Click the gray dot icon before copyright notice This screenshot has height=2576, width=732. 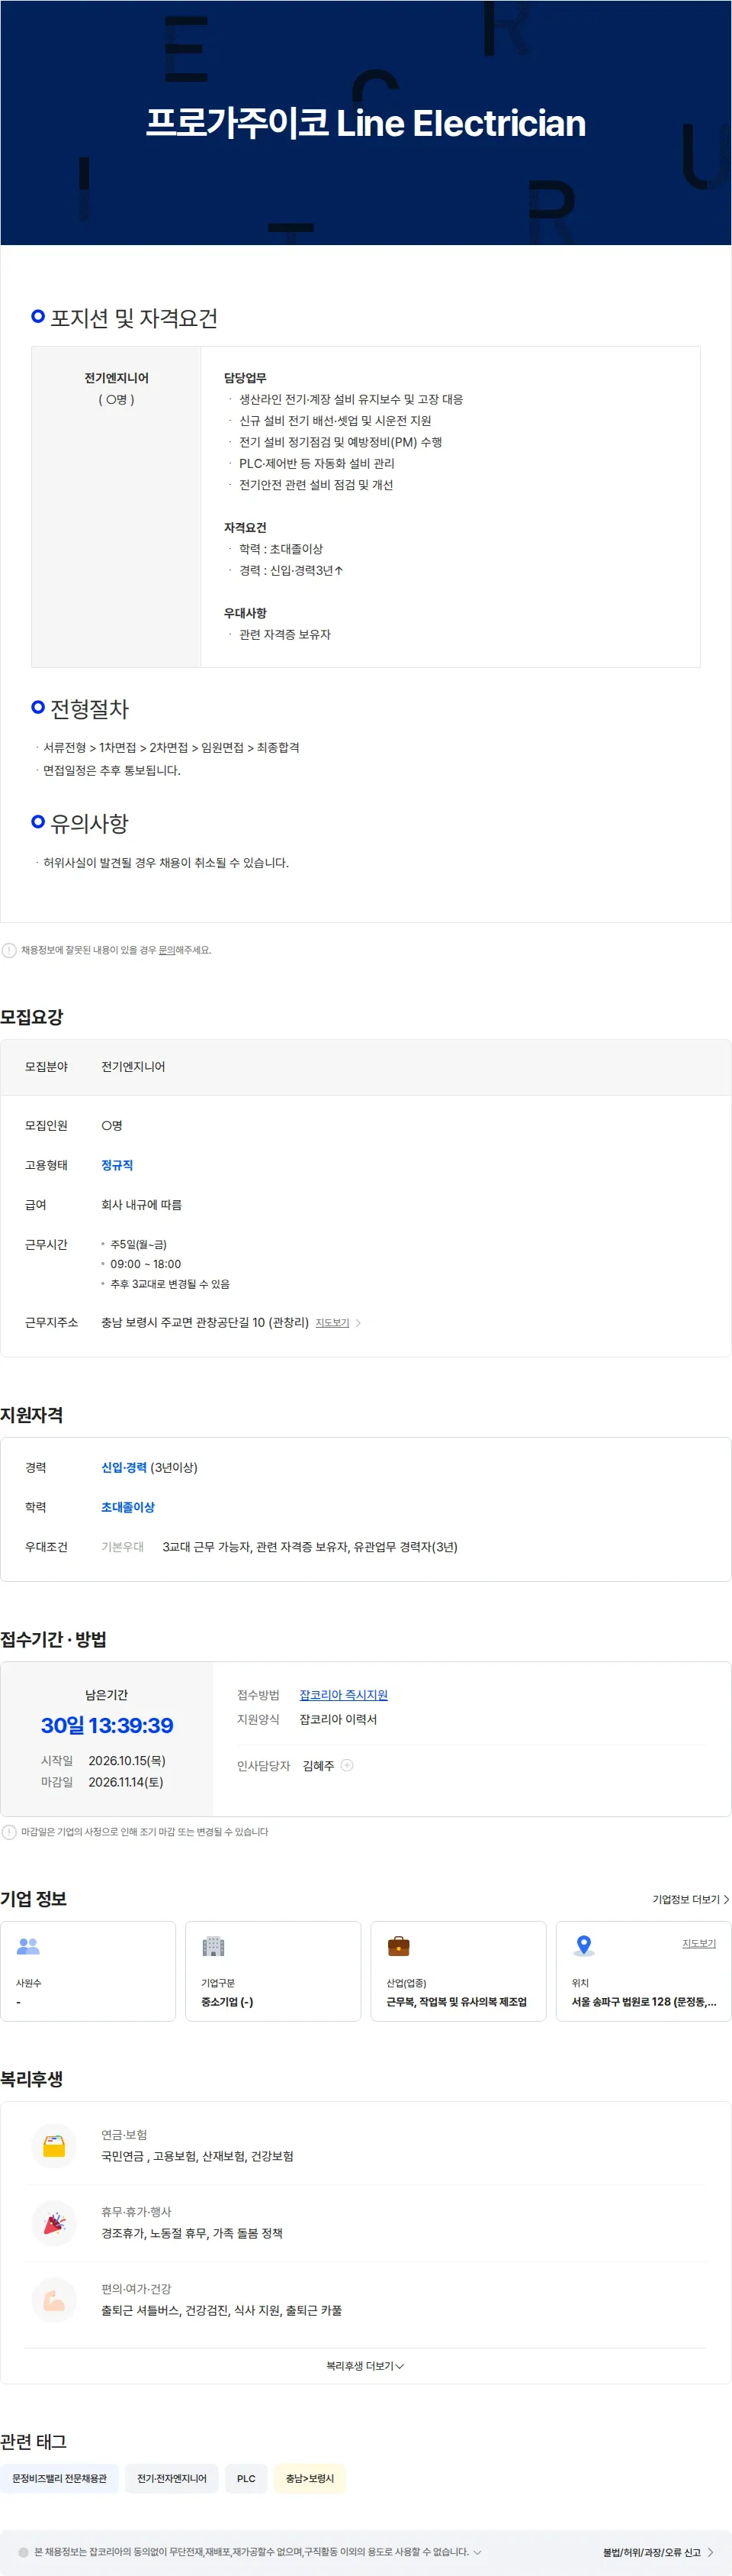23,2552
